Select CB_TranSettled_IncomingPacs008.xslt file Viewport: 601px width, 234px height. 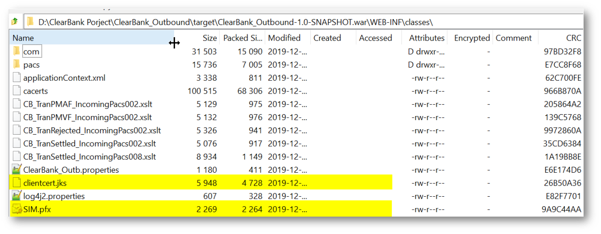point(90,157)
